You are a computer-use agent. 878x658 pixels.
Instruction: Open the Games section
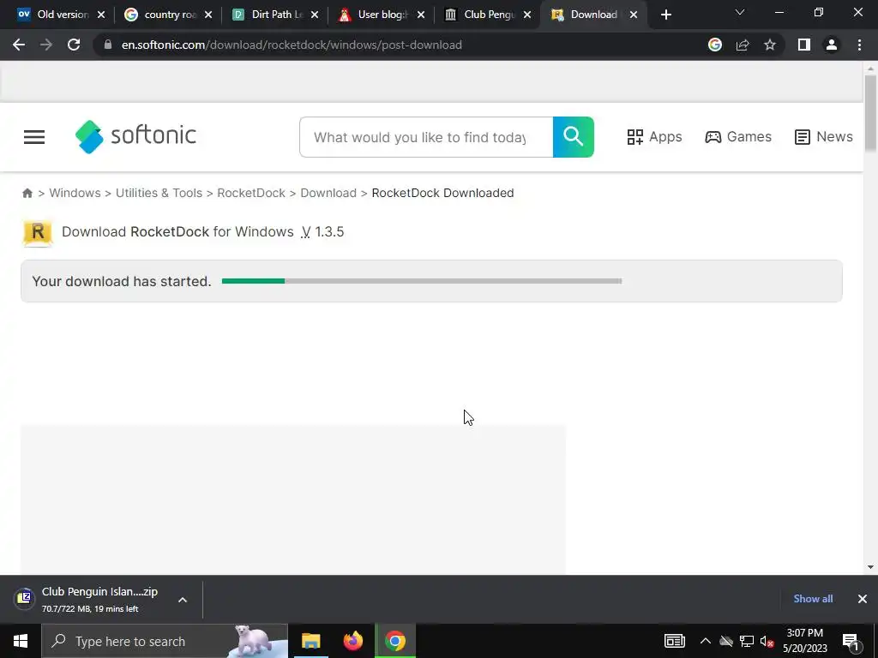point(738,137)
